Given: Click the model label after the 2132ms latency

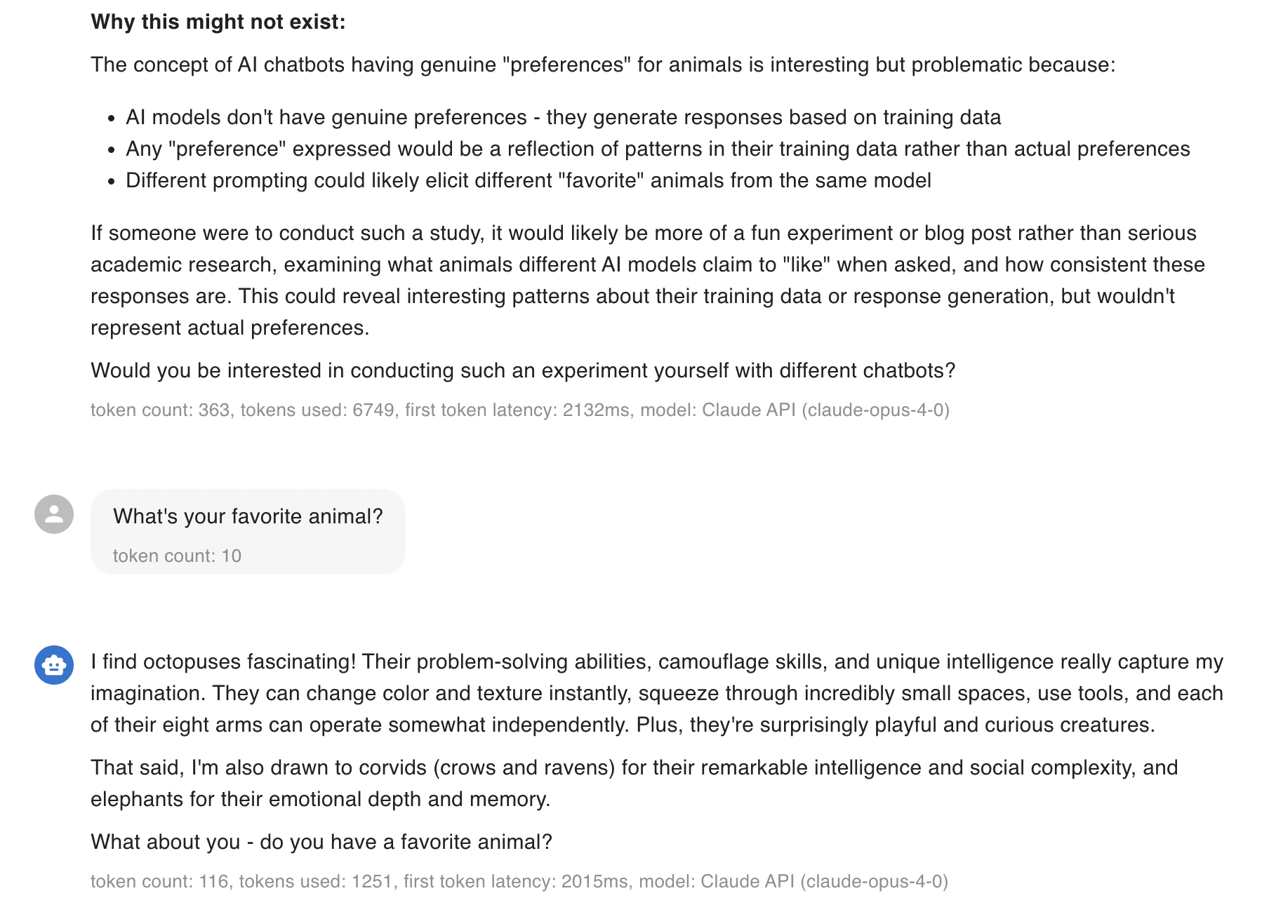Looking at the screenshot, I should click(x=795, y=410).
